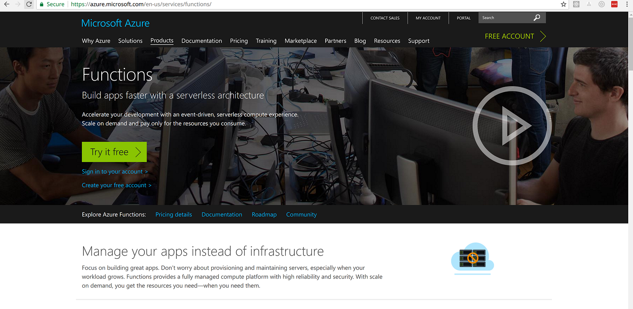This screenshot has width=633, height=309.
Task: Open MY ACCOUNT
Action: pyautogui.click(x=428, y=18)
